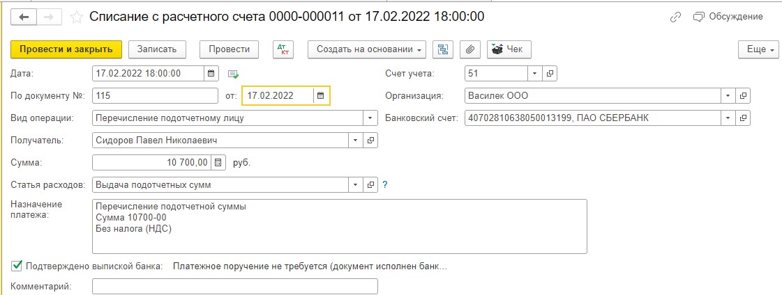The image size is (782, 295).
Task: Expand Вид операции dropdown
Action: click(x=370, y=118)
